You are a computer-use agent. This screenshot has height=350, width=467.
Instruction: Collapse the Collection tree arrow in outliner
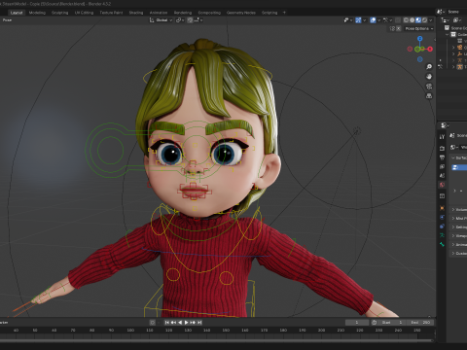[447, 34]
